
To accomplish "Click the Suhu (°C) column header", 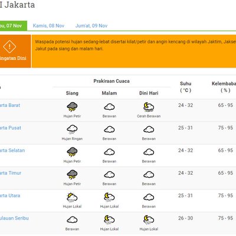I will click(x=186, y=87).
